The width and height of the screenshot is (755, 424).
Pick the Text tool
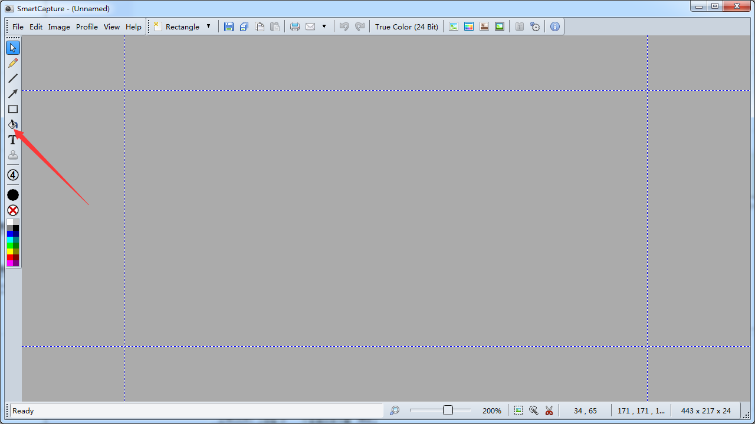[12, 140]
